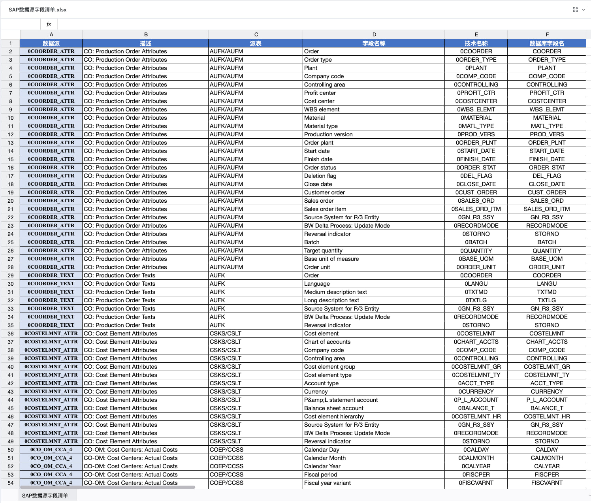
Task: Select column A header
Action: 51,34
